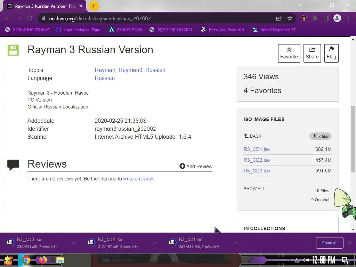Image resolution: width=356 pixels, height=267 pixels.
Task: Click the scrollbar down arrow
Action: pos(353,229)
